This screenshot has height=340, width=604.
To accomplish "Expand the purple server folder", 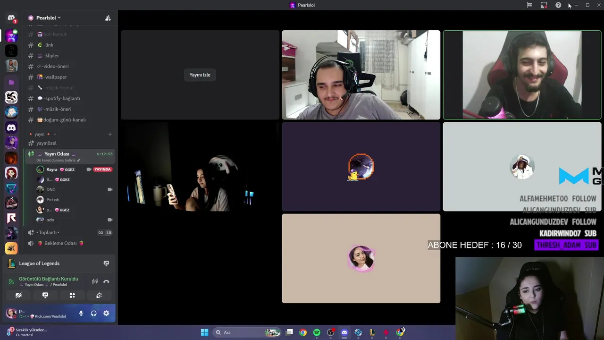I will click(x=11, y=82).
